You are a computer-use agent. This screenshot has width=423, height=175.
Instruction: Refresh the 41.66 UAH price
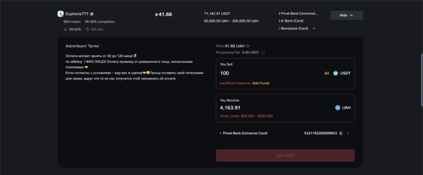[247, 46]
